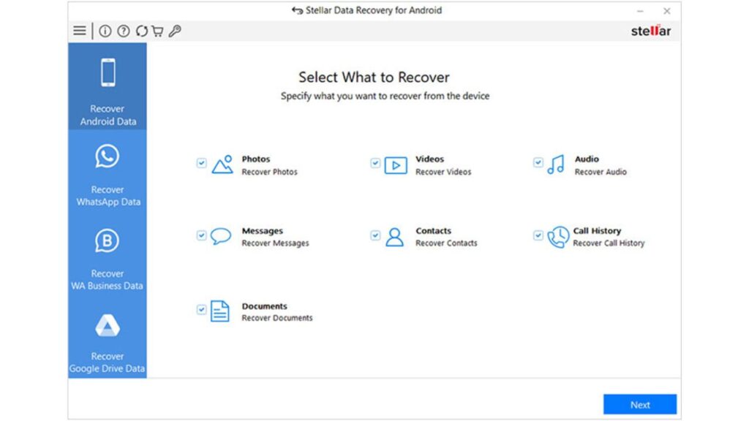Click 'Specify what you want to recover' subtitle

pos(385,96)
